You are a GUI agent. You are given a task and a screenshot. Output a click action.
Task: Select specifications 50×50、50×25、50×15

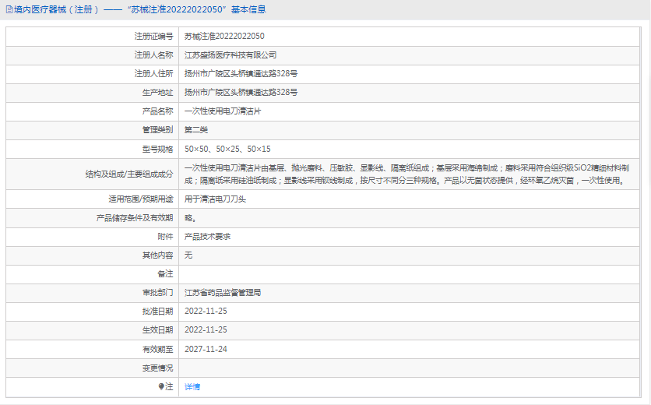click(x=227, y=149)
